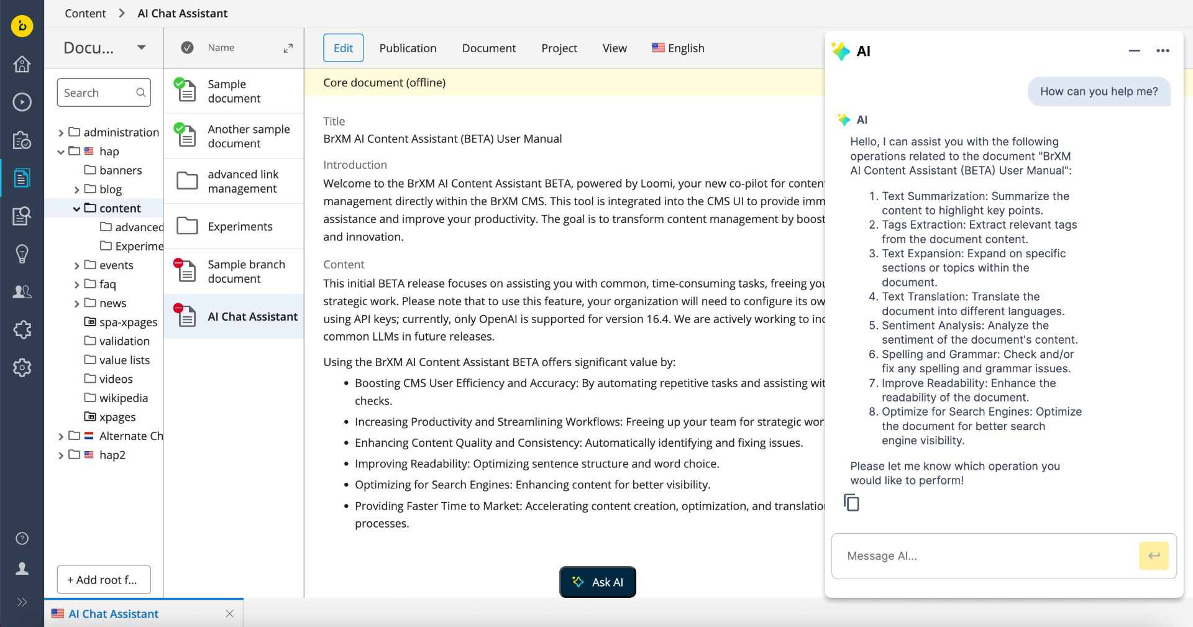
Task: Select the value lists folder
Action: (117, 360)
